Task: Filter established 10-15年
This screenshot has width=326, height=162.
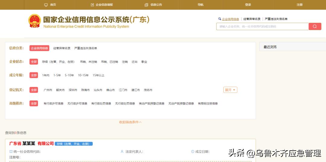Action: click(x=83, y=75)
